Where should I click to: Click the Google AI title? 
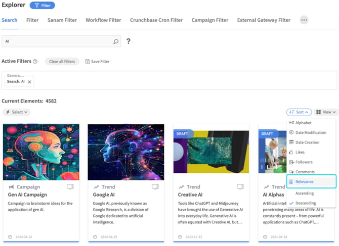[x=104, y=194]
